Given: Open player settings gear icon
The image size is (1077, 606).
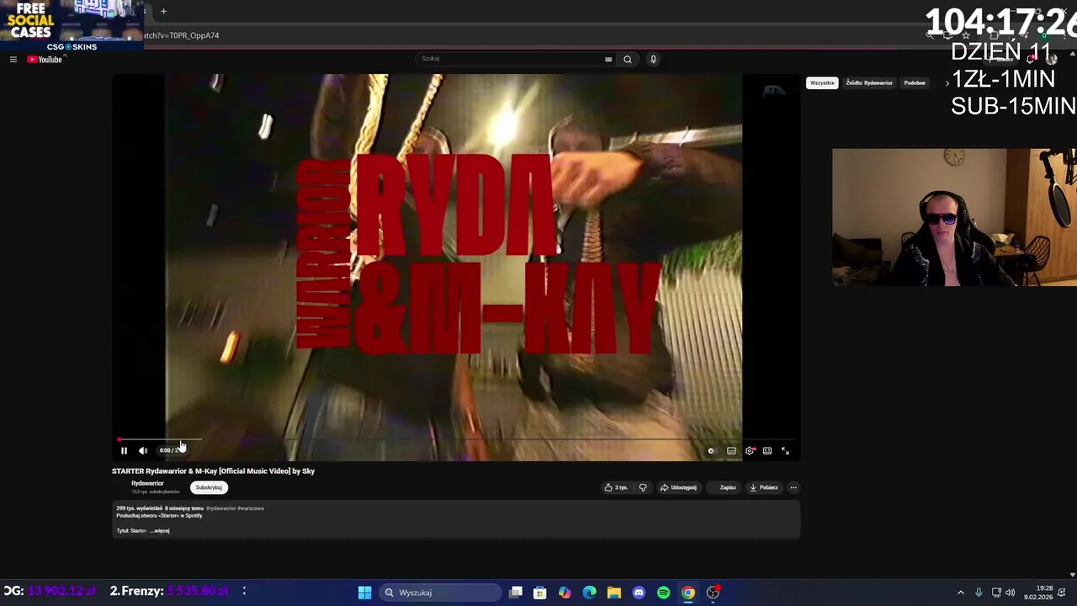Looking at the screenshot, I should click(750, 451).
